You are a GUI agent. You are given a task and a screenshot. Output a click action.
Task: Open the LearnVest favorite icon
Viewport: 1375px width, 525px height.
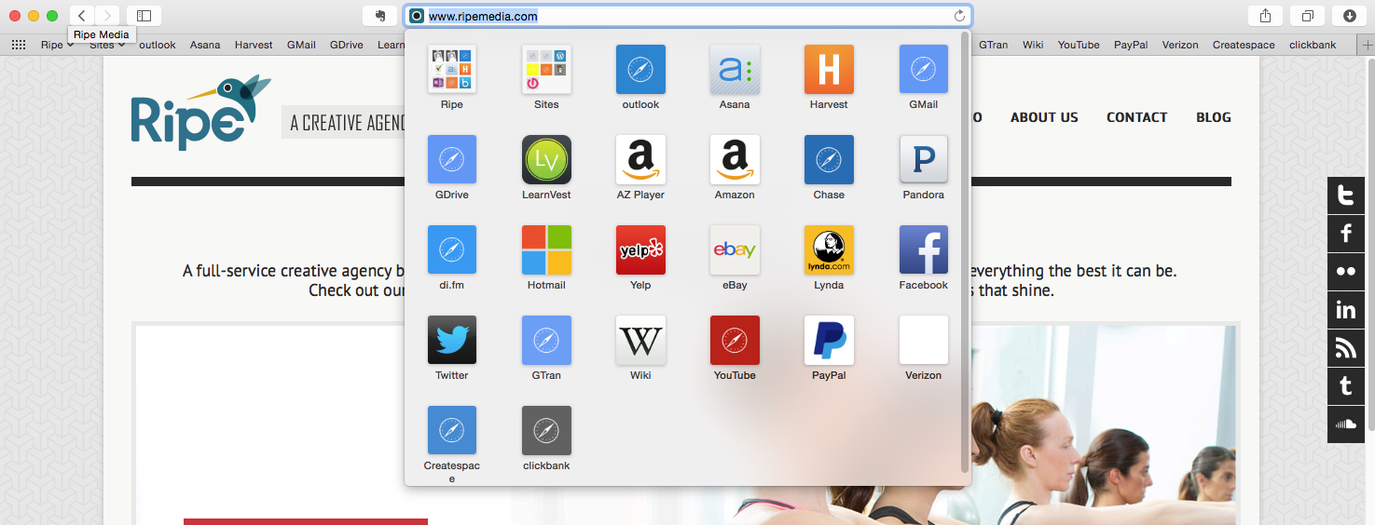pyautogui.click(x=546, y=159)
